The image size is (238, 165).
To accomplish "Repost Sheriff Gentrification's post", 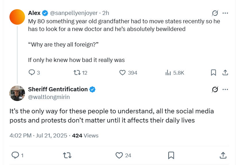I will tap(67, 155).
